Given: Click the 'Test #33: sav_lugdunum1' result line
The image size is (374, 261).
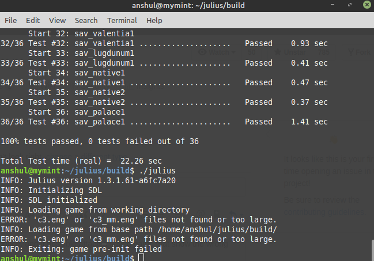Looking at the screenshot, I should click(164, 63).
